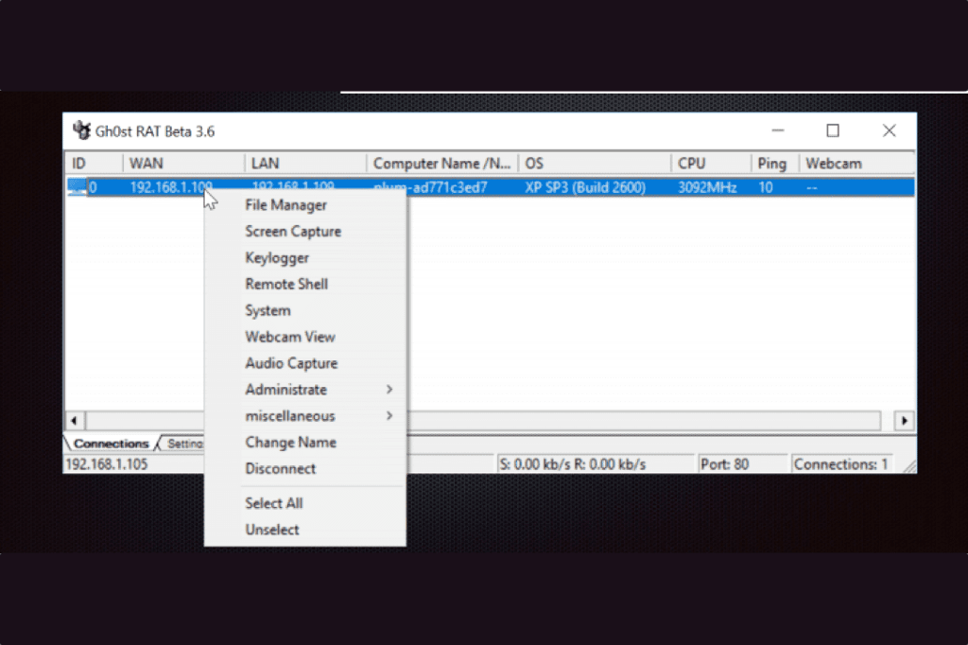Close the Gh0st RAT window
The height and width of the screenshot is (645, 968).
889,131
